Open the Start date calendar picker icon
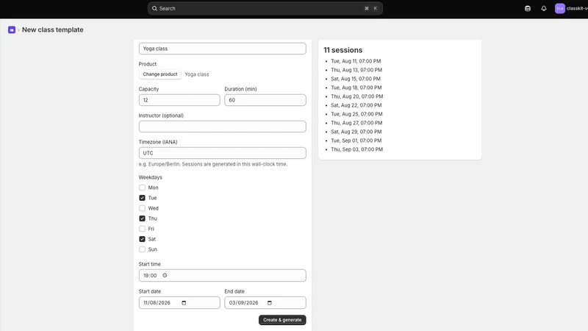Image resolution: width=588 pixels, height=331 pixels. (x=184, y=303)
